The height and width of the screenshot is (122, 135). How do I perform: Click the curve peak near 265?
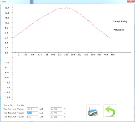66,8
